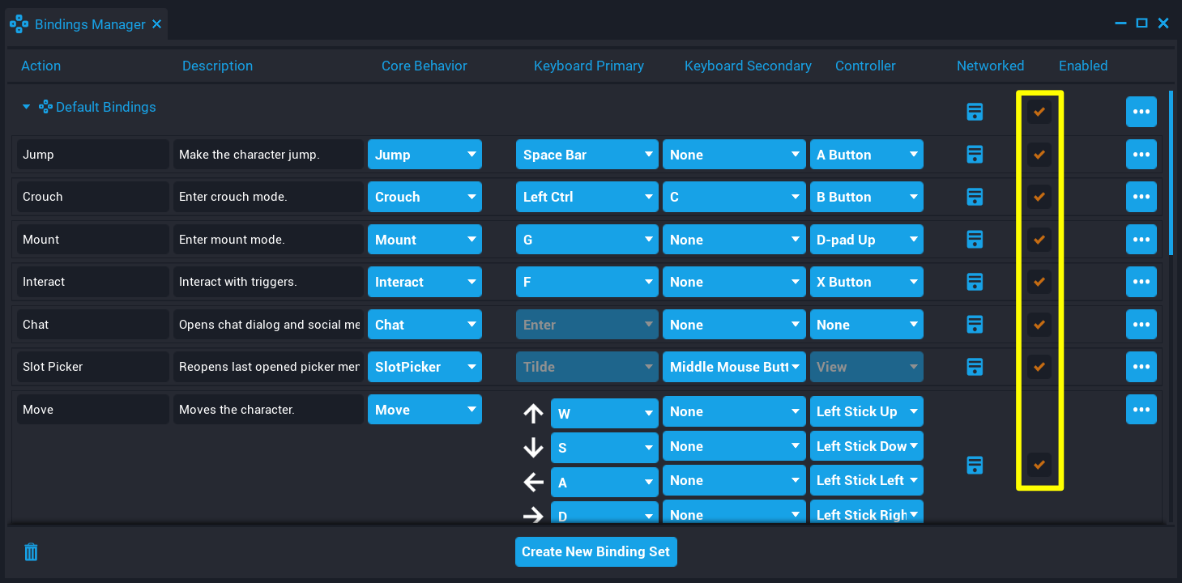This screenshot has width=1182, height=583.
Task: Click the Networked server icon in the Jump row
Action: (x=974, y=154)
